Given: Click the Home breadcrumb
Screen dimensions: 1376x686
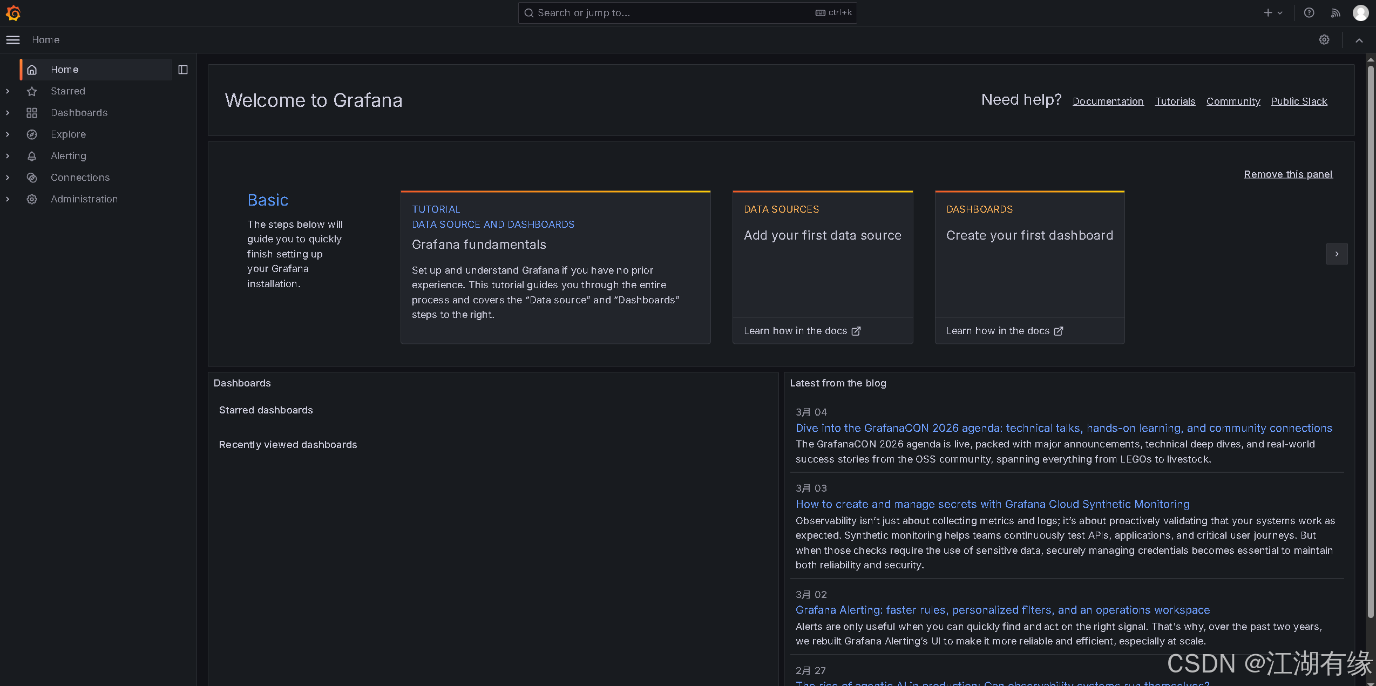Looking at the screenshot, I should pos(46,40).
